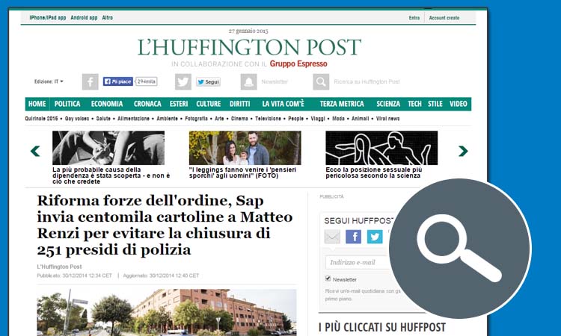Open the 'Ambiente' topic link

tap(167, 119)
